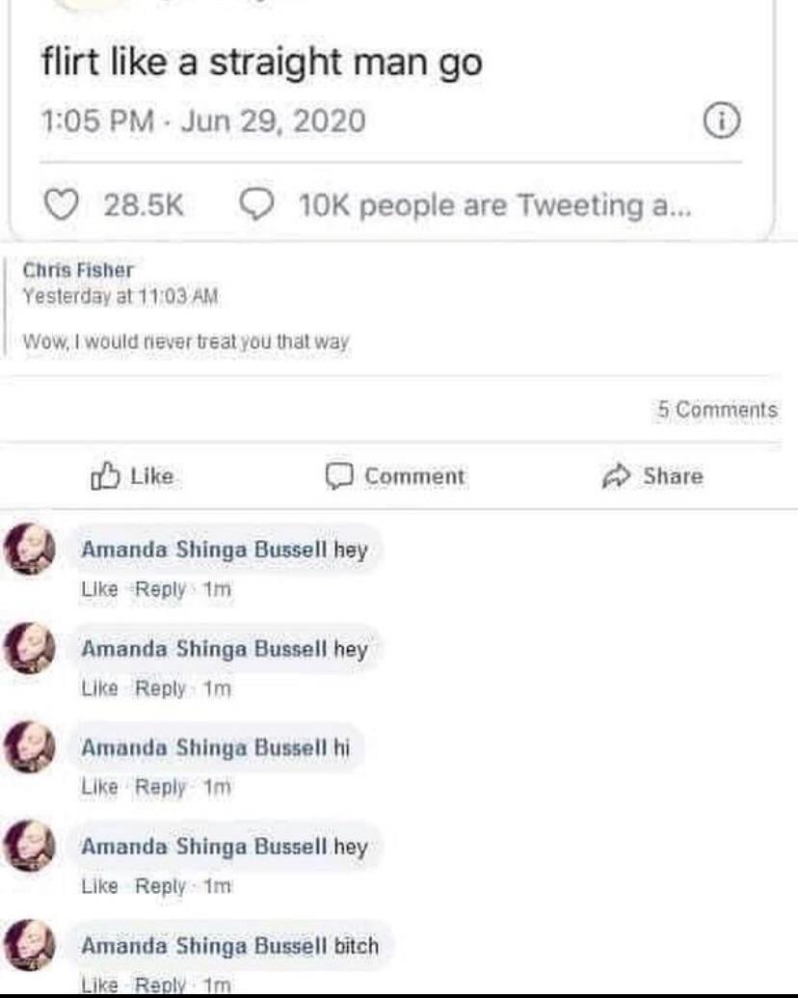Screen dimensions: 798x998
Task: Open the "5 Comments" link
Action: (717, 410)
